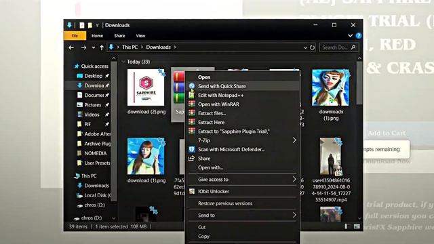This screenshot has width=434, height=244.
Task: Click the search magnifier icon
Action: 353,47
